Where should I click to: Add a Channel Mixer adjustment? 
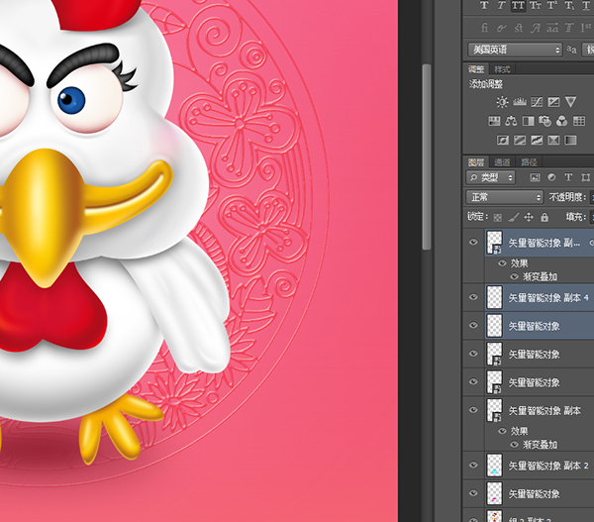click(561, 121)
